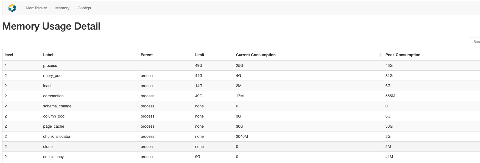Screen dimensions: 480x163
Task: Sort table by Label column
Action: 48,55
